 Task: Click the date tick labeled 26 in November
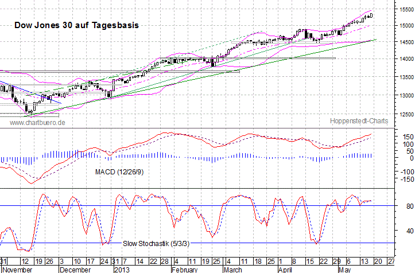click(x=49, y=262)
